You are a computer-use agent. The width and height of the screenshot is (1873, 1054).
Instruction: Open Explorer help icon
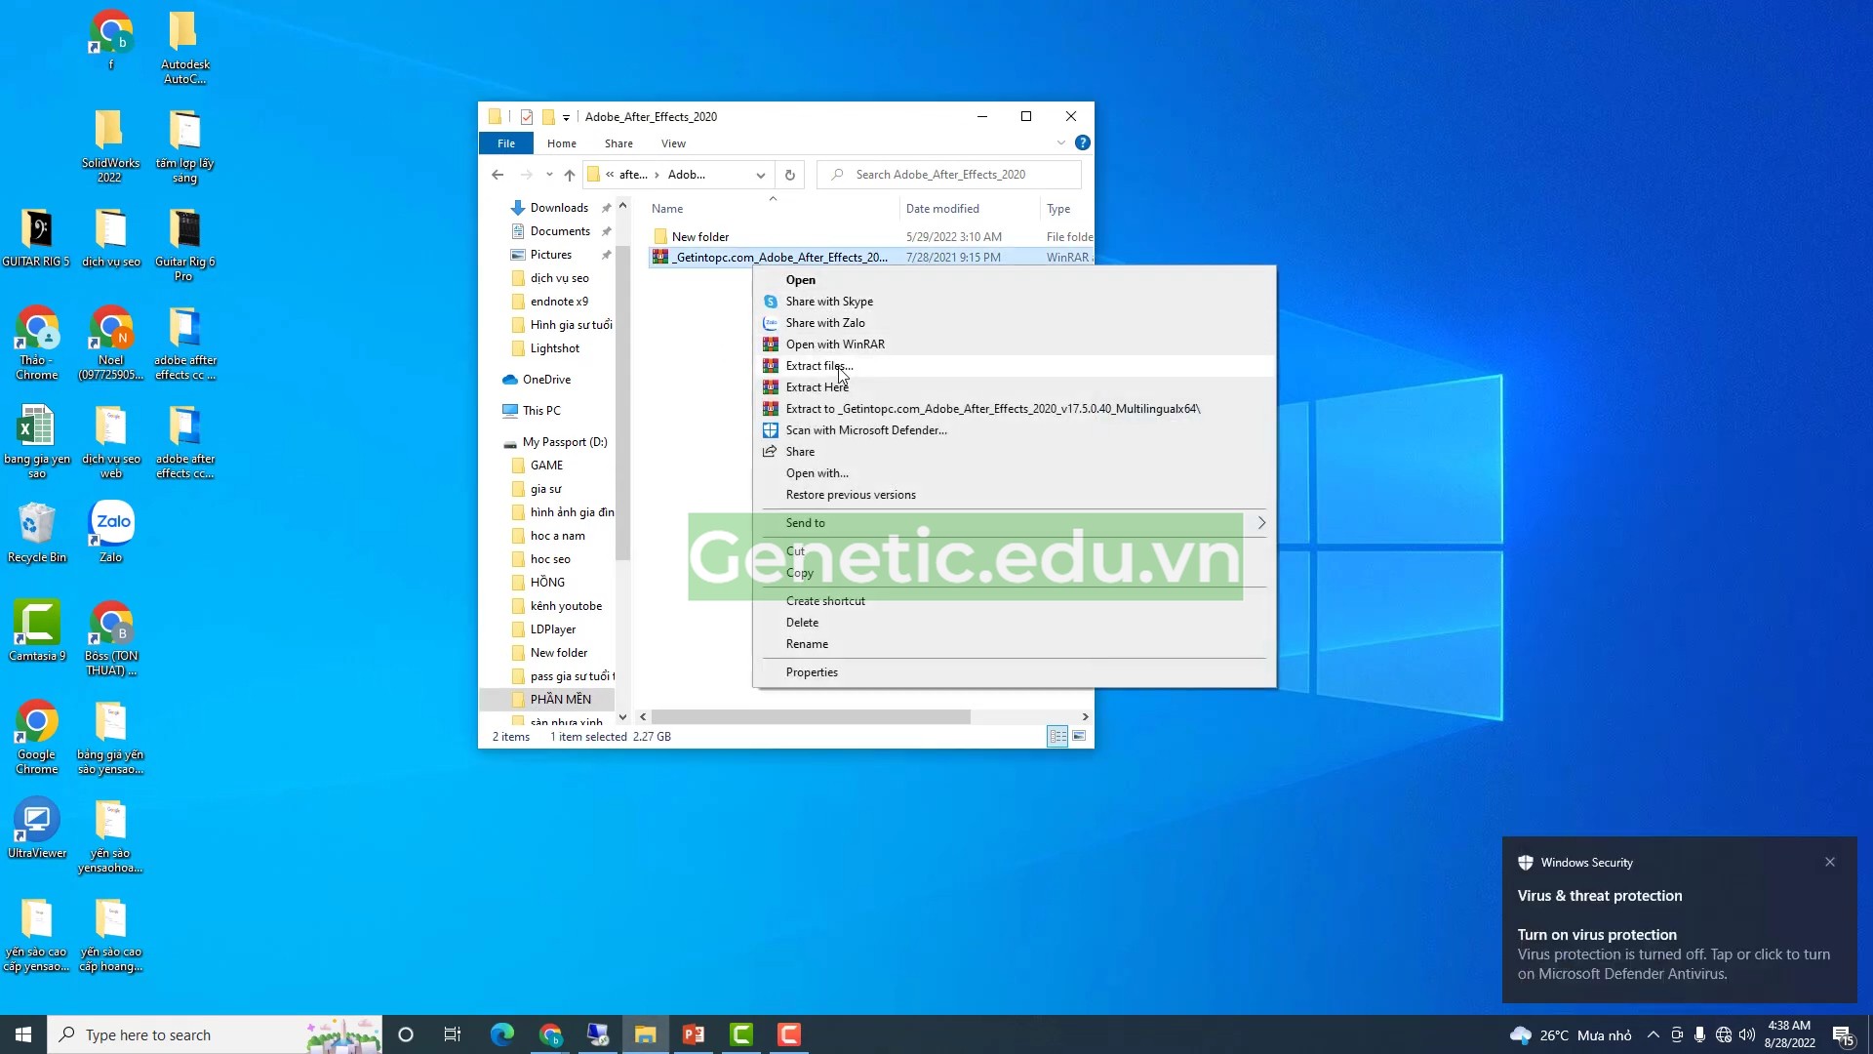tap(1083, 142)
